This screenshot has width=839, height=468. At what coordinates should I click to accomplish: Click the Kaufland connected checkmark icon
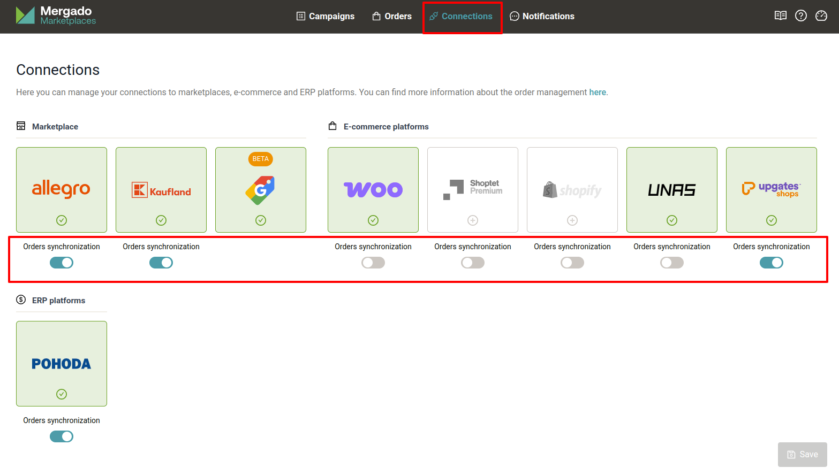point(161,220)
